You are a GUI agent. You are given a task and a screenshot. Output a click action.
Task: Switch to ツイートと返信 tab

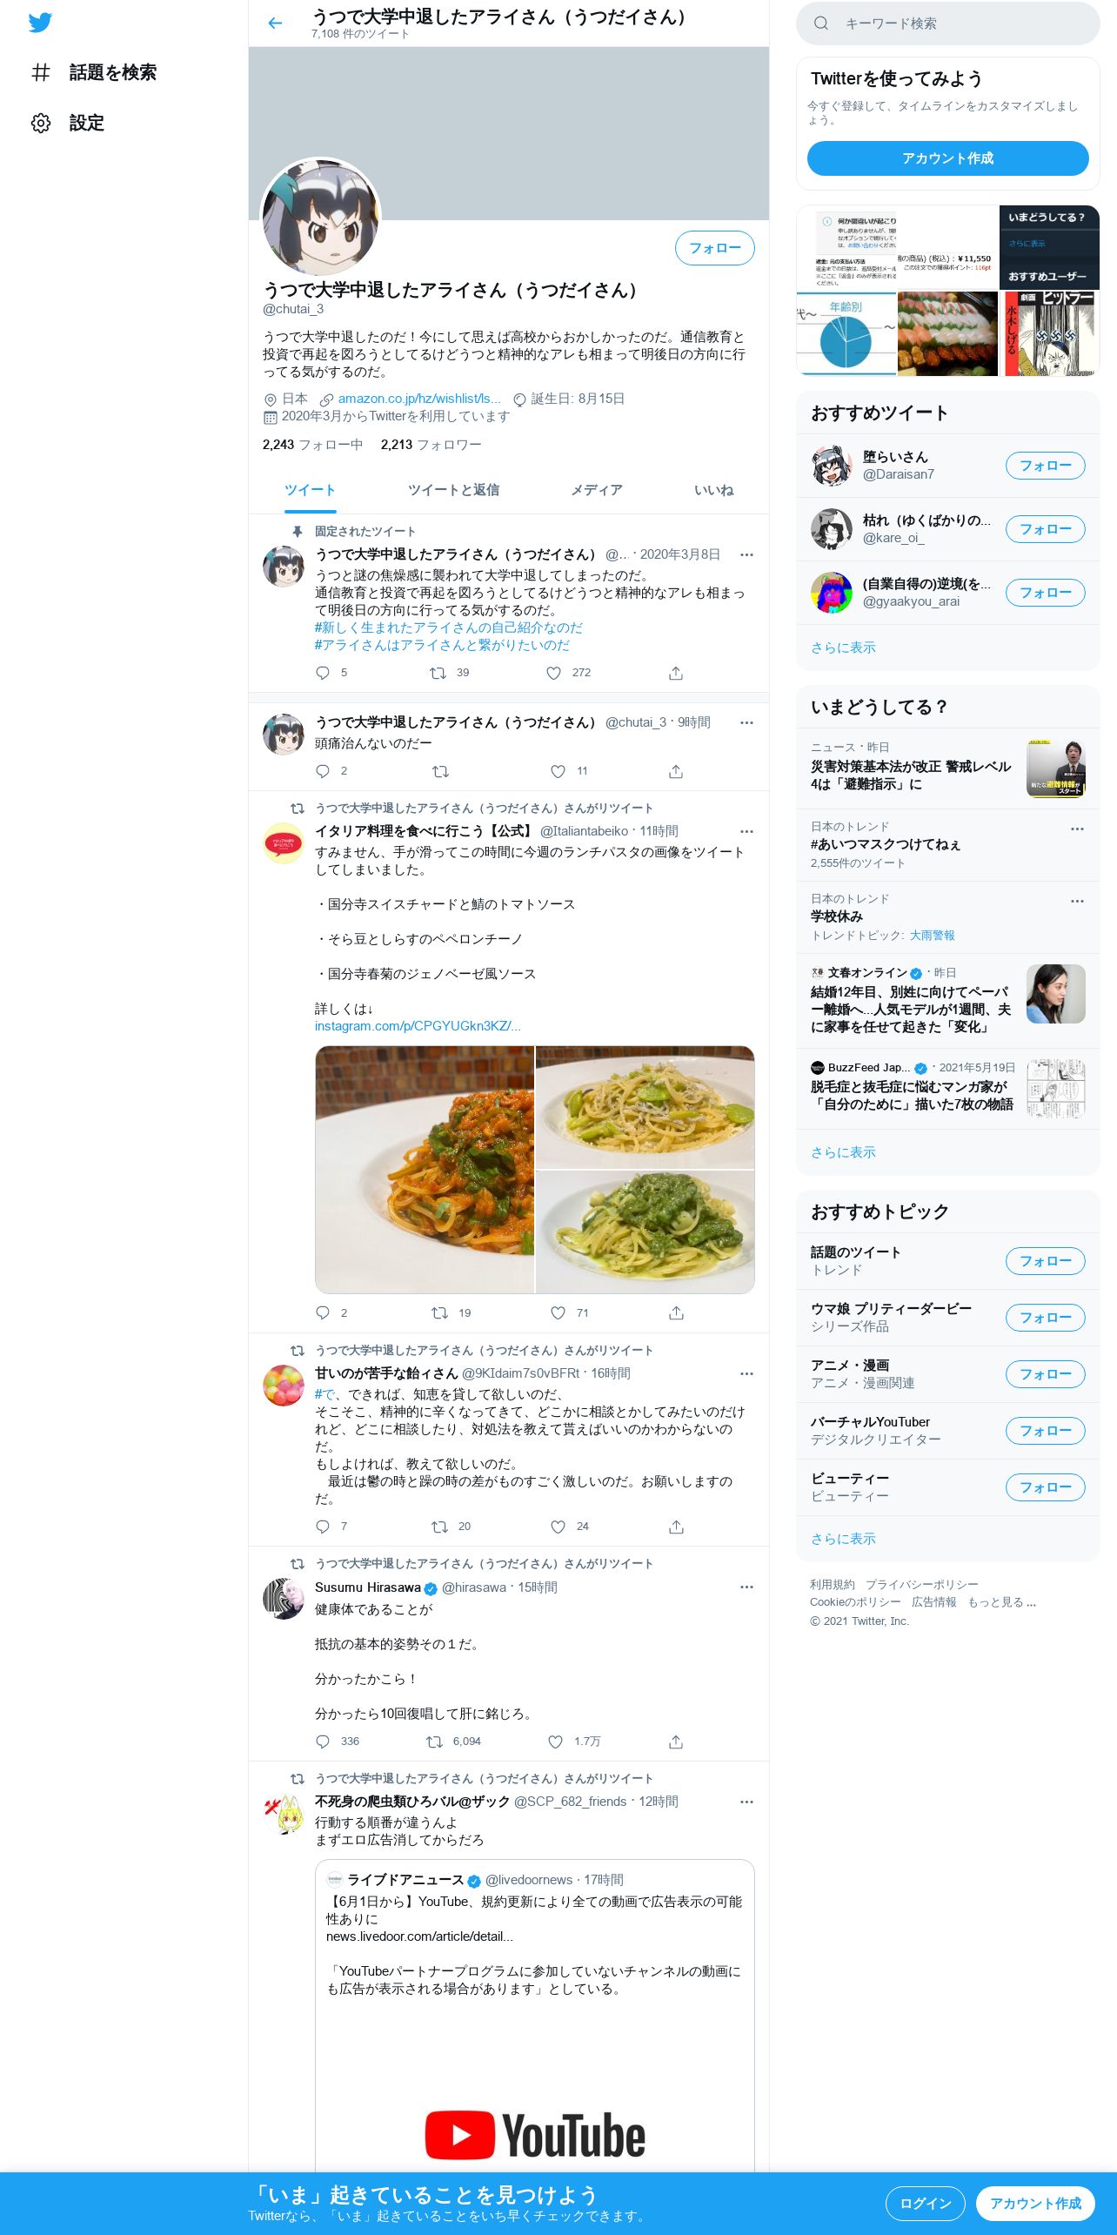pyautogui.click(x=453, y=490)
